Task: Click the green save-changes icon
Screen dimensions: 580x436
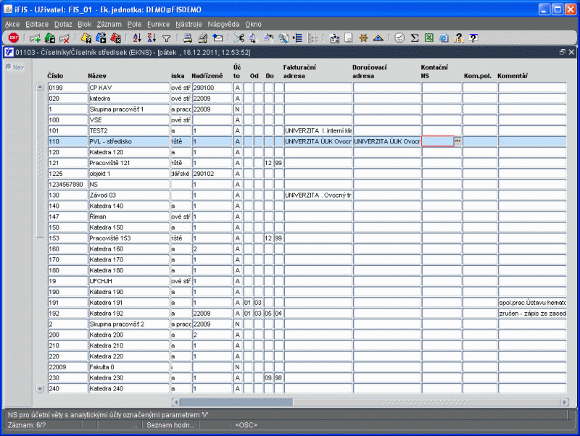Action: click(x=50, y=38)
